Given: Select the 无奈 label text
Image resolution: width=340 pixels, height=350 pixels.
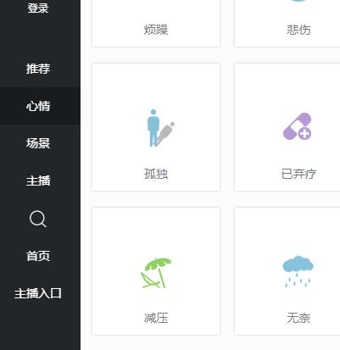Looking at the screenshot, I should pos(298,318).
